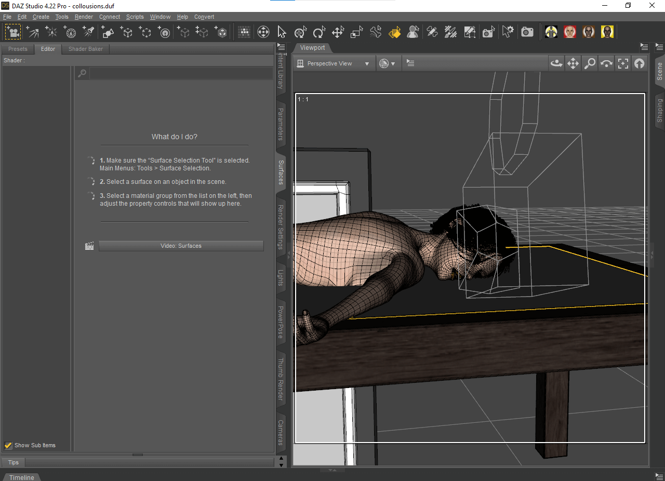
Task: Open the Perspective View camera dropdown
Action: pyautogui.click(x=334, y=63)
